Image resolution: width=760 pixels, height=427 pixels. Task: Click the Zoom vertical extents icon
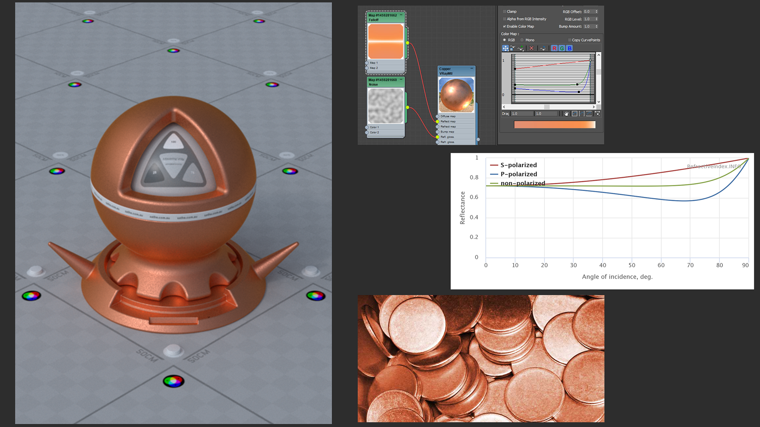tap(589, 113)
